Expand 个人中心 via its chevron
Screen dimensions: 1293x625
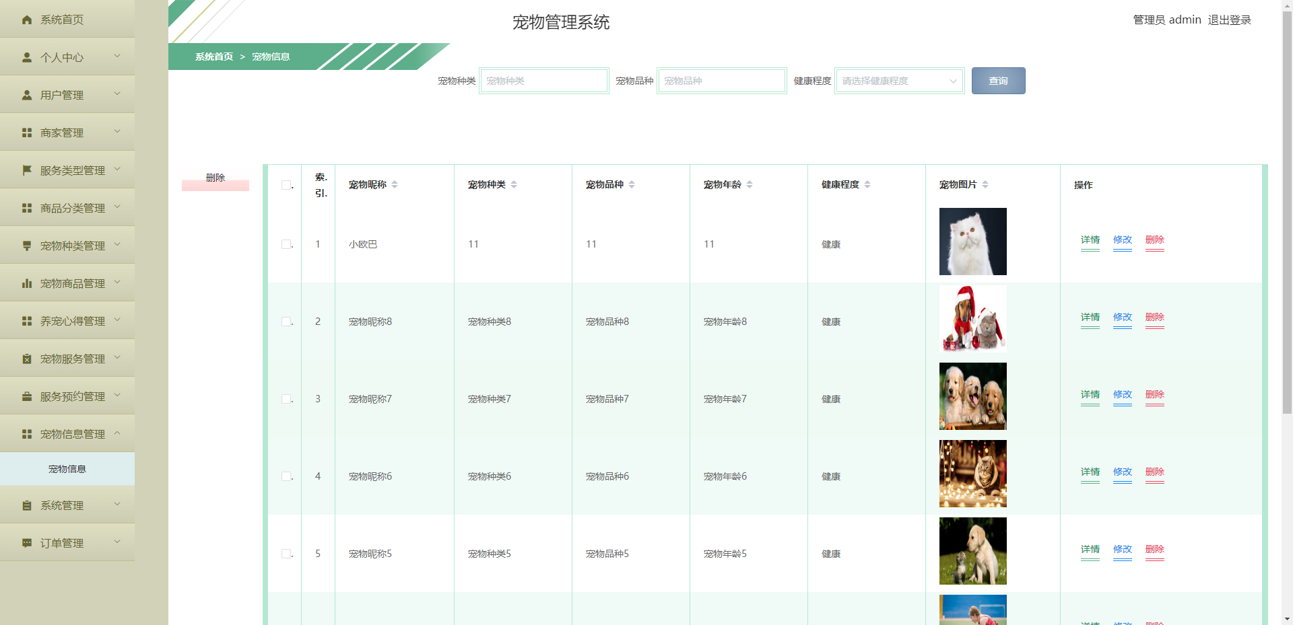[117, 56]
